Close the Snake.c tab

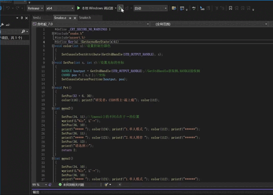click(74, 18)
